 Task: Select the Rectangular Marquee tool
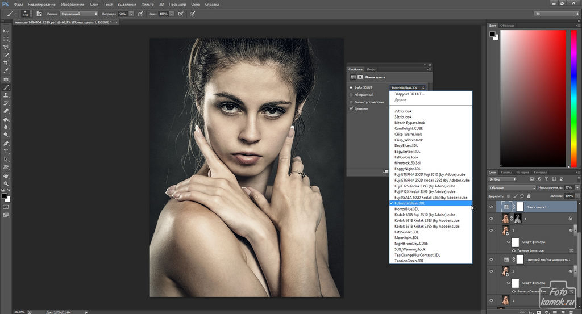tap(6, 39)
